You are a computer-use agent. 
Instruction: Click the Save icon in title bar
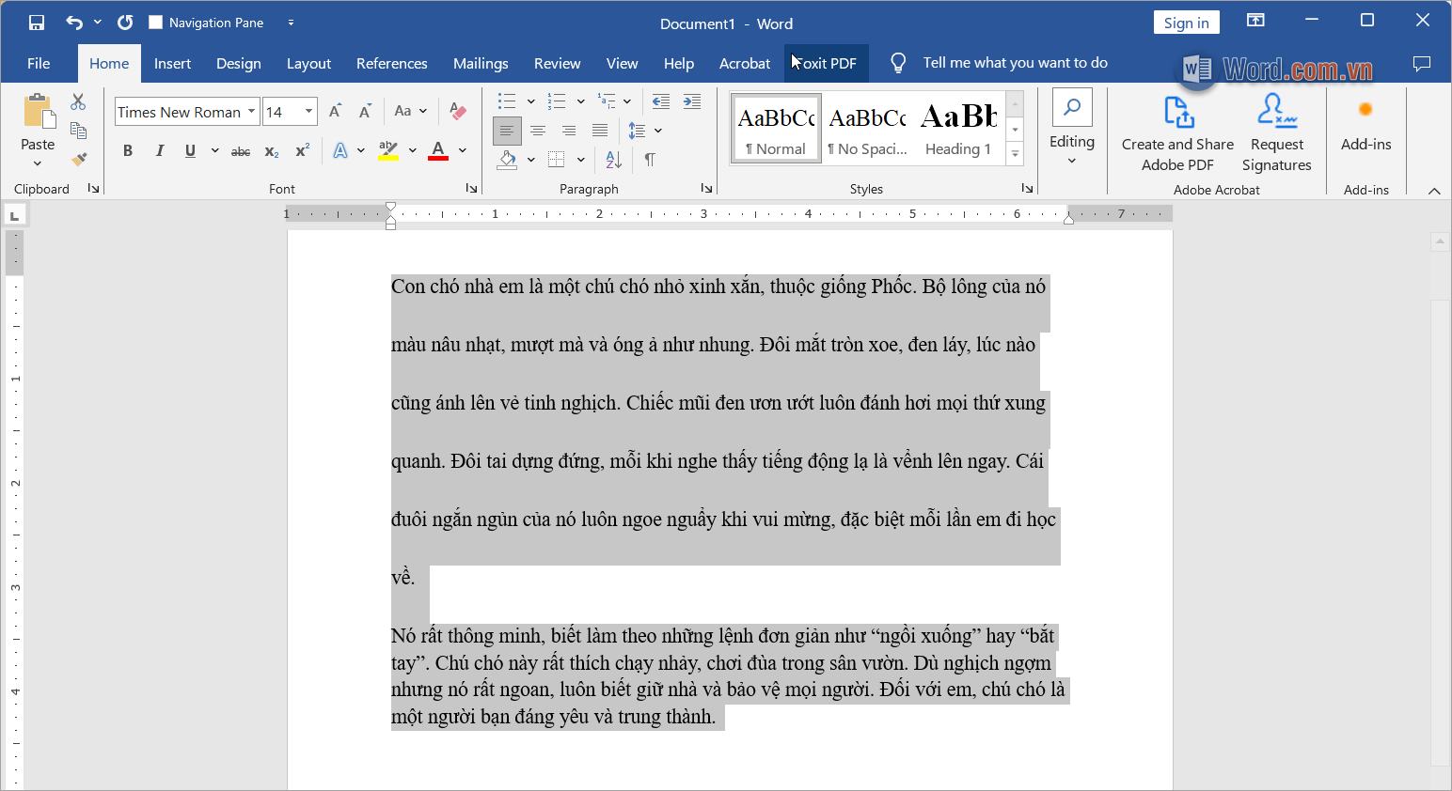click(x=37, y=23)
